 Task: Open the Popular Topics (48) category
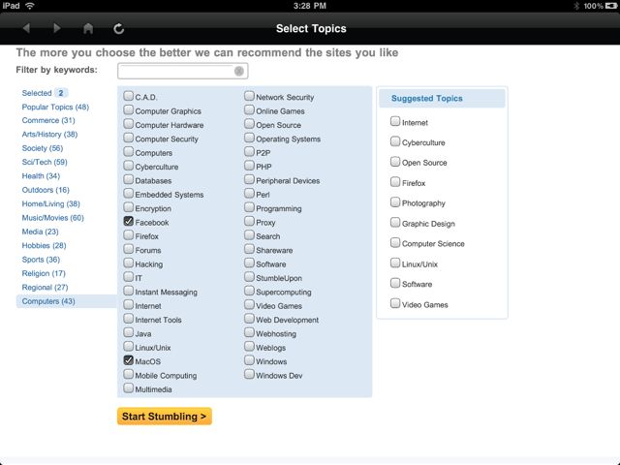point(55,107)
